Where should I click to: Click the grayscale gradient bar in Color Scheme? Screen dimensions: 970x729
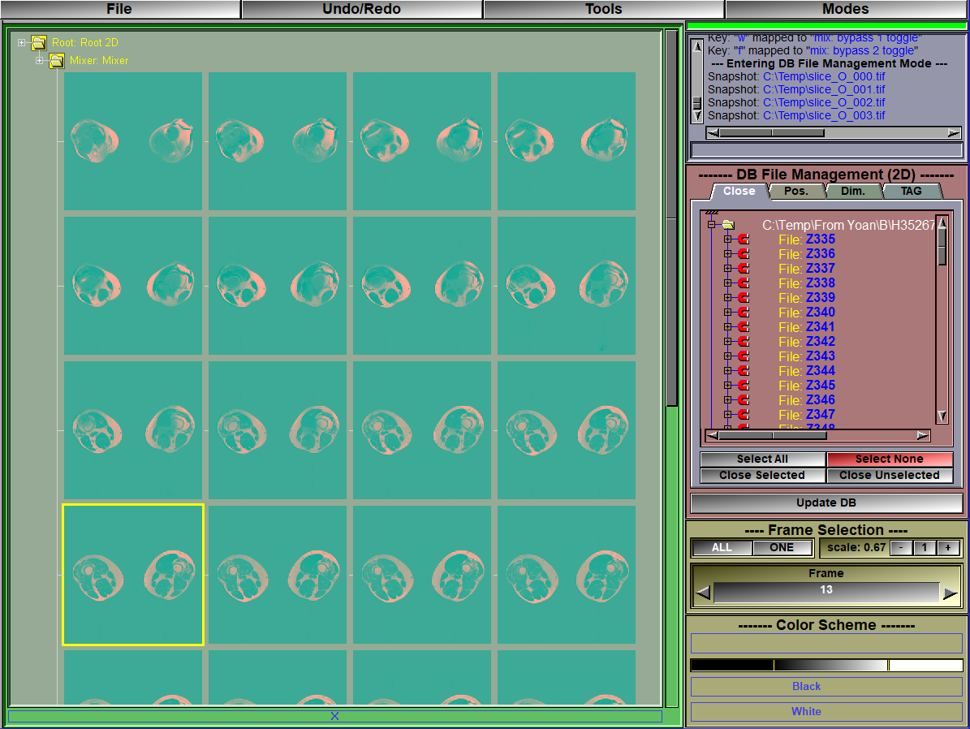point(826,665)
